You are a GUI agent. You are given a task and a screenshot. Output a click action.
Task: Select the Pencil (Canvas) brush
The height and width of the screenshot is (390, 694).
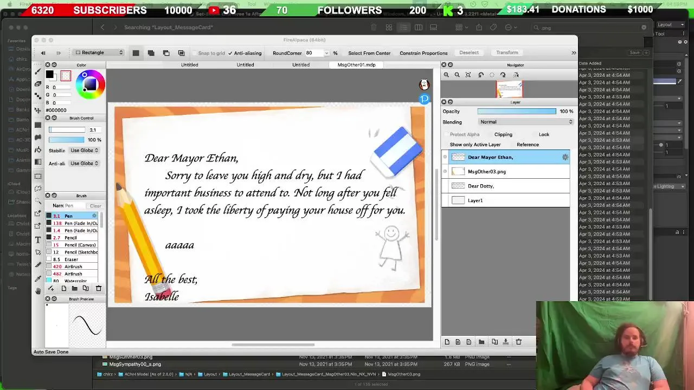pos(72,245)
